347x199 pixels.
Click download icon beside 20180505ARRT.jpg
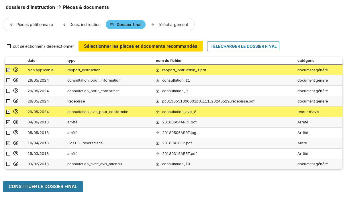pyautogui.click(x=158, y=133)
